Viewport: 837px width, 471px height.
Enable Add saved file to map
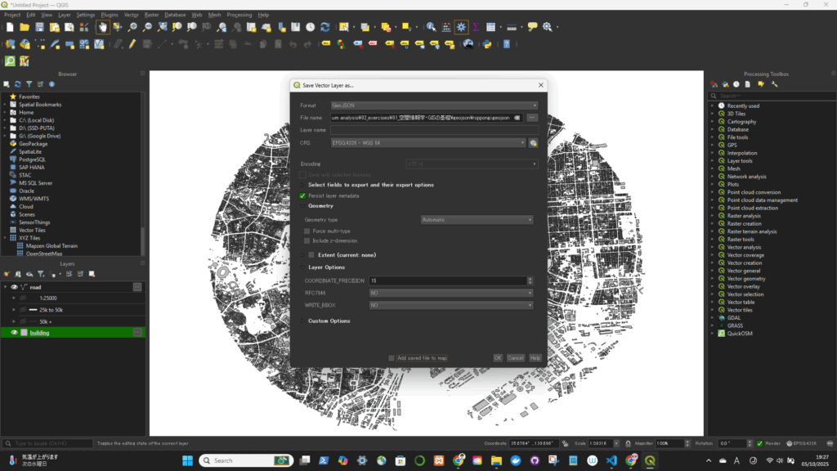coord(392,357)
